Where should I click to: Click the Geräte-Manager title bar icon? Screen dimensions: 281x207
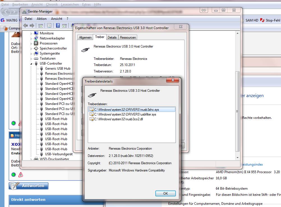point(24,12)
